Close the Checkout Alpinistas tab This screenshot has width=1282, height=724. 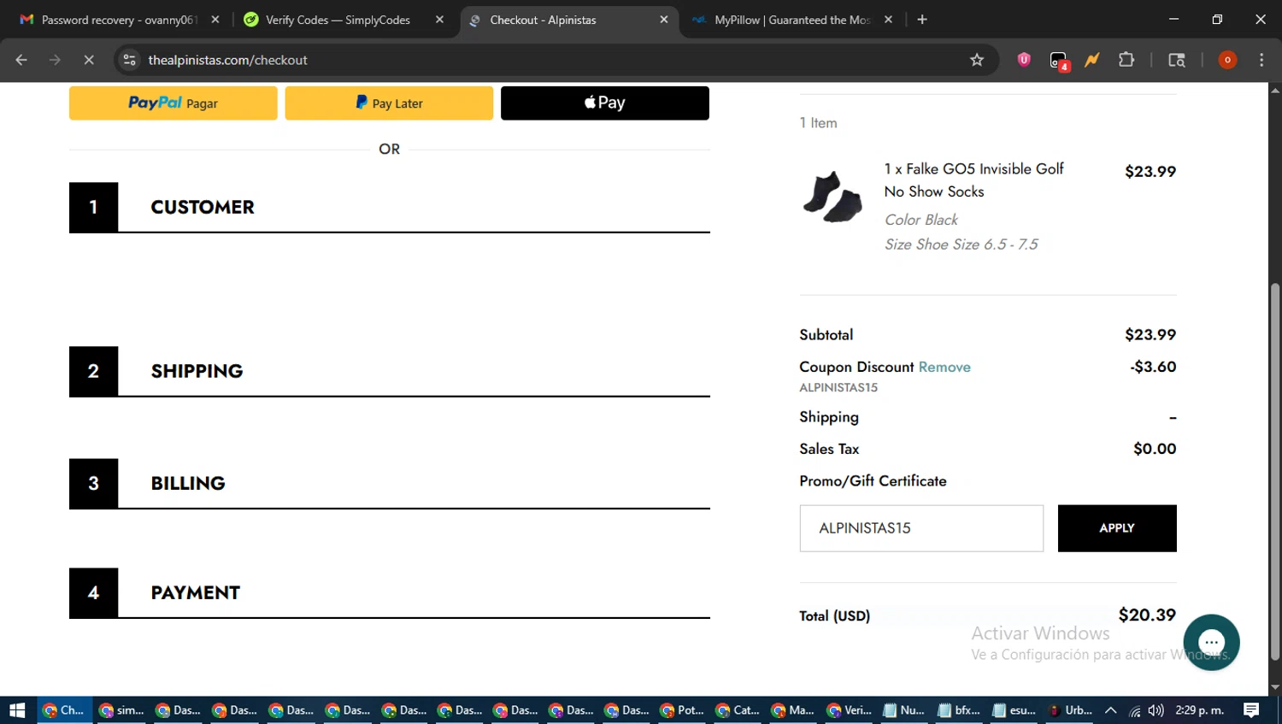pos(664,20)
